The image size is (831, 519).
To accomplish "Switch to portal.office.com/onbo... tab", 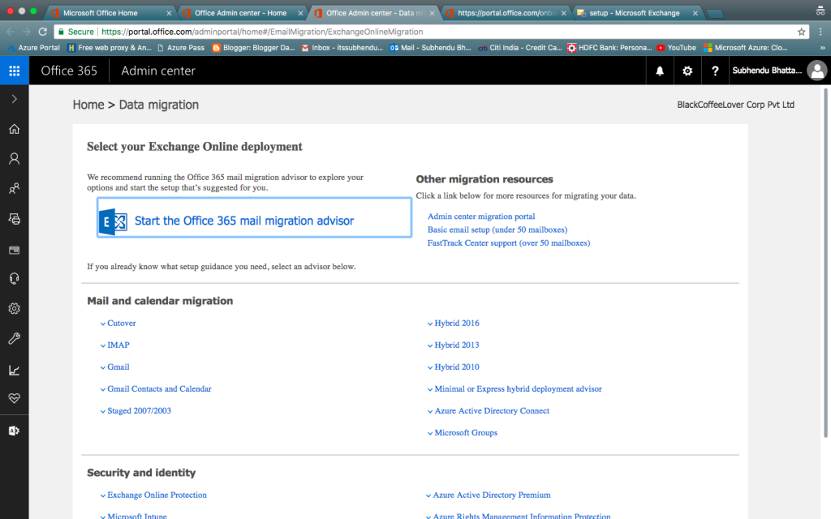I will coord(506,13).
